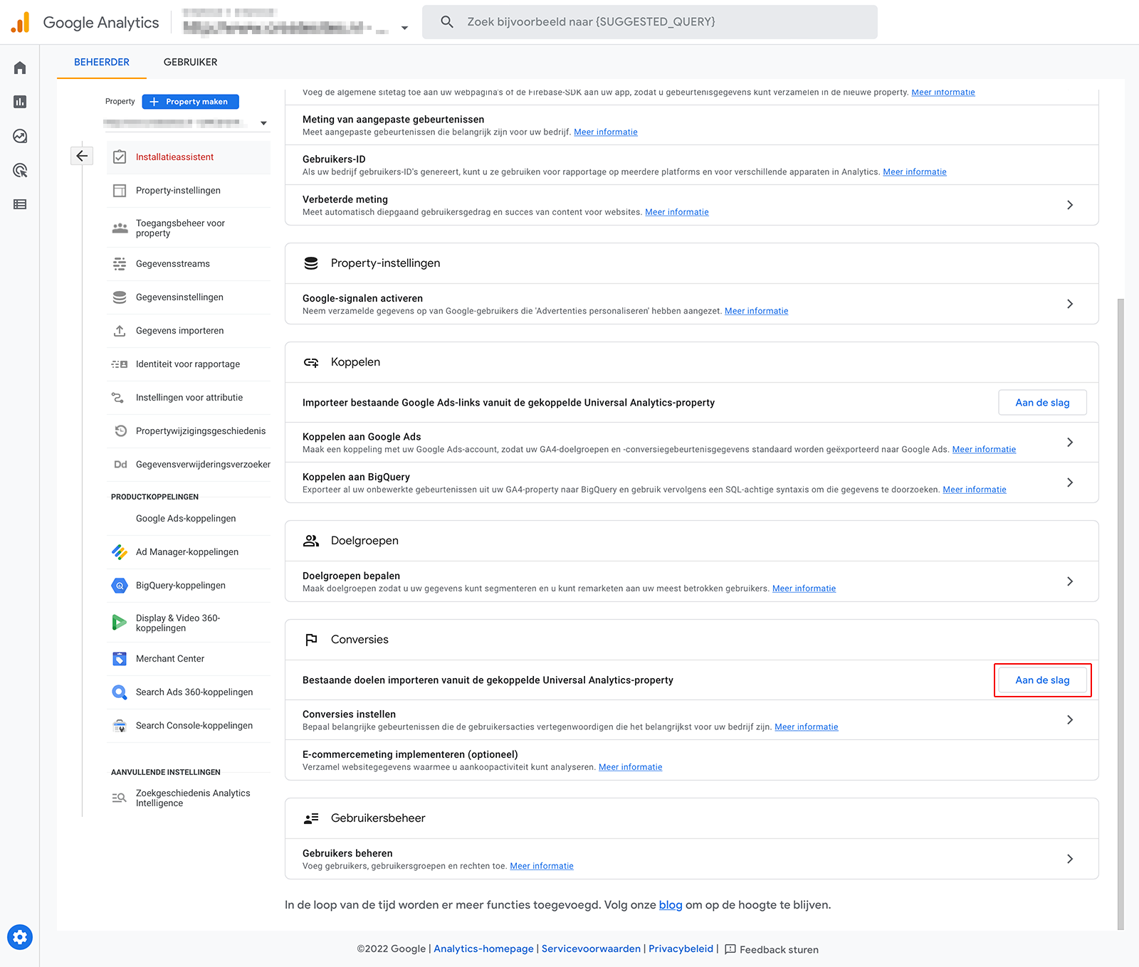
Task: Open the Analytics-homepage footer link
Action: (483, 948)
